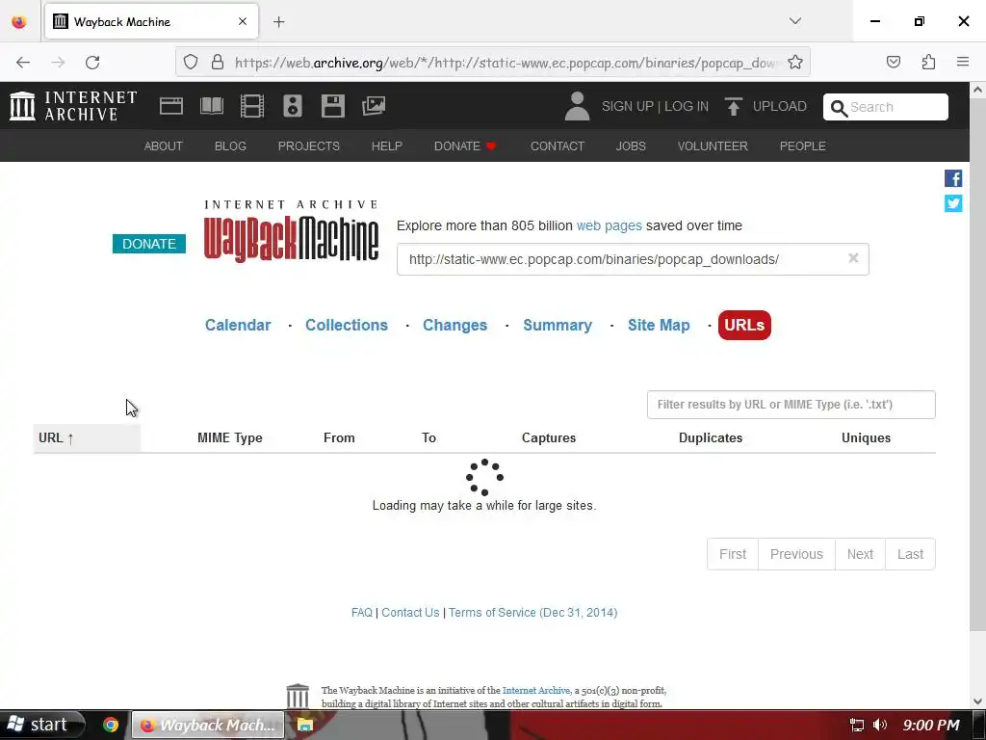Go back to previous page

tap(23, 63)
